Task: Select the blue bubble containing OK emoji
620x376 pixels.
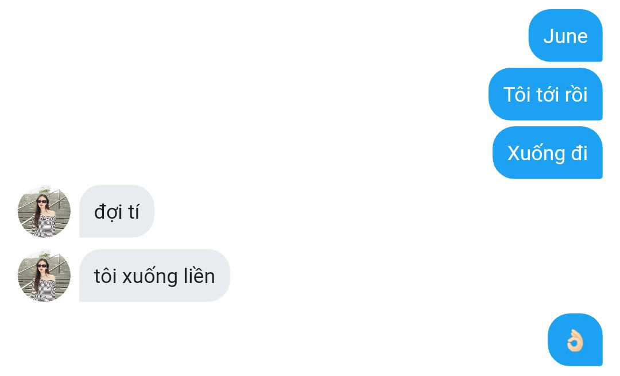Action: (x=575, y=340)
